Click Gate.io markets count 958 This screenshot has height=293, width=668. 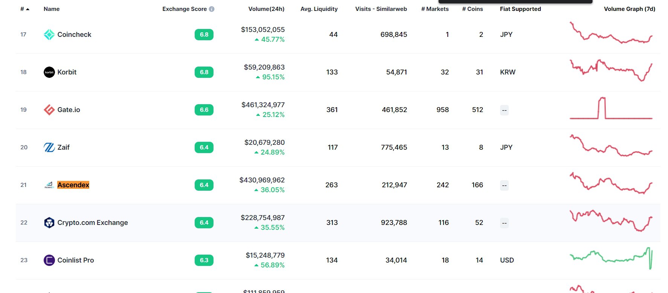coord(442,110)
